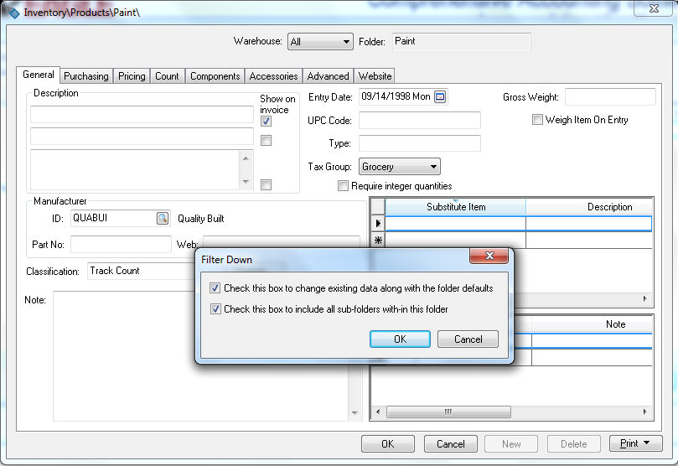The image size is (678, 466).
Task: Select the Components tab
Action: point(215,76)
